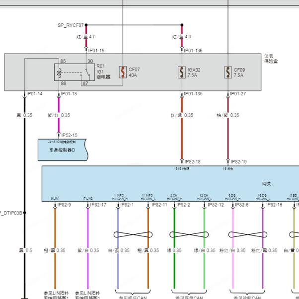Select the IP82-17 connector label

tap(98, 205)
